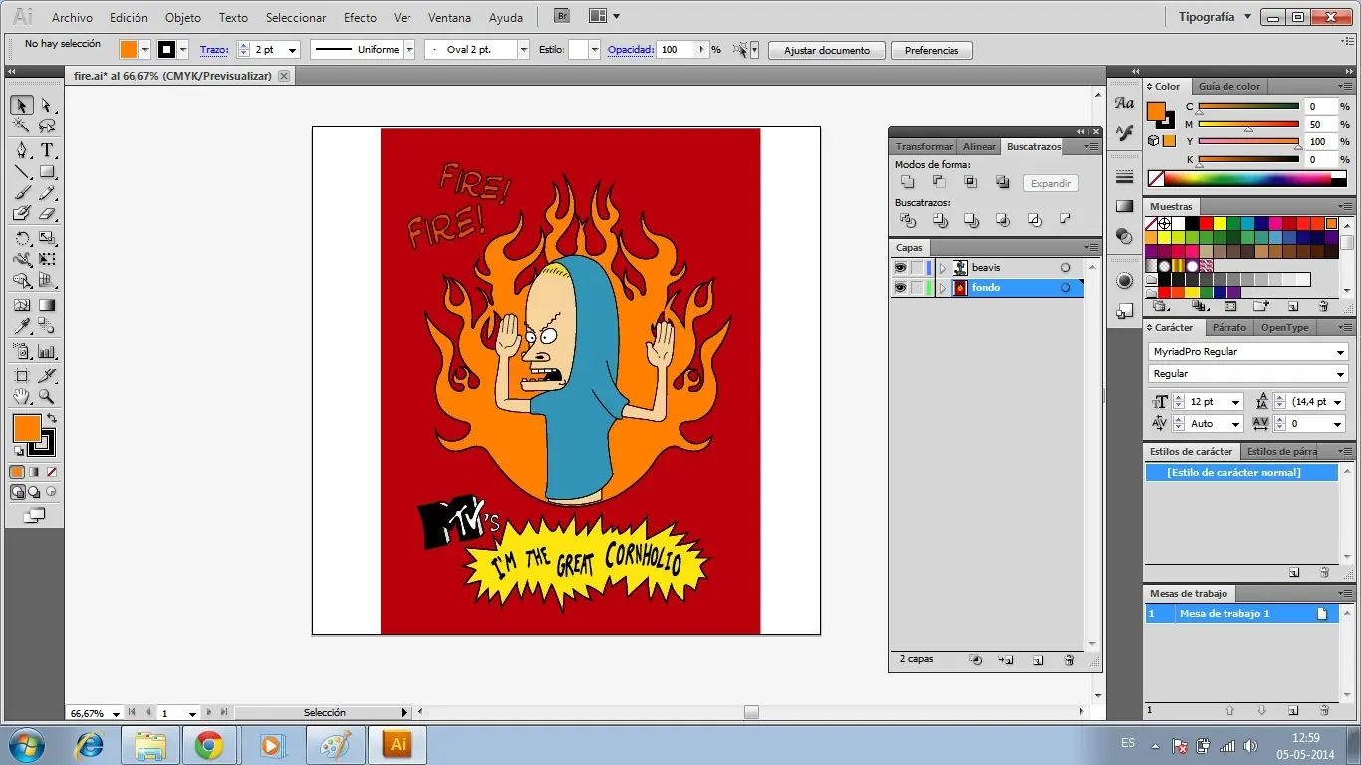Click Expandir button in Buscatrazos
1361x765 pixels.
(1050, 183)
